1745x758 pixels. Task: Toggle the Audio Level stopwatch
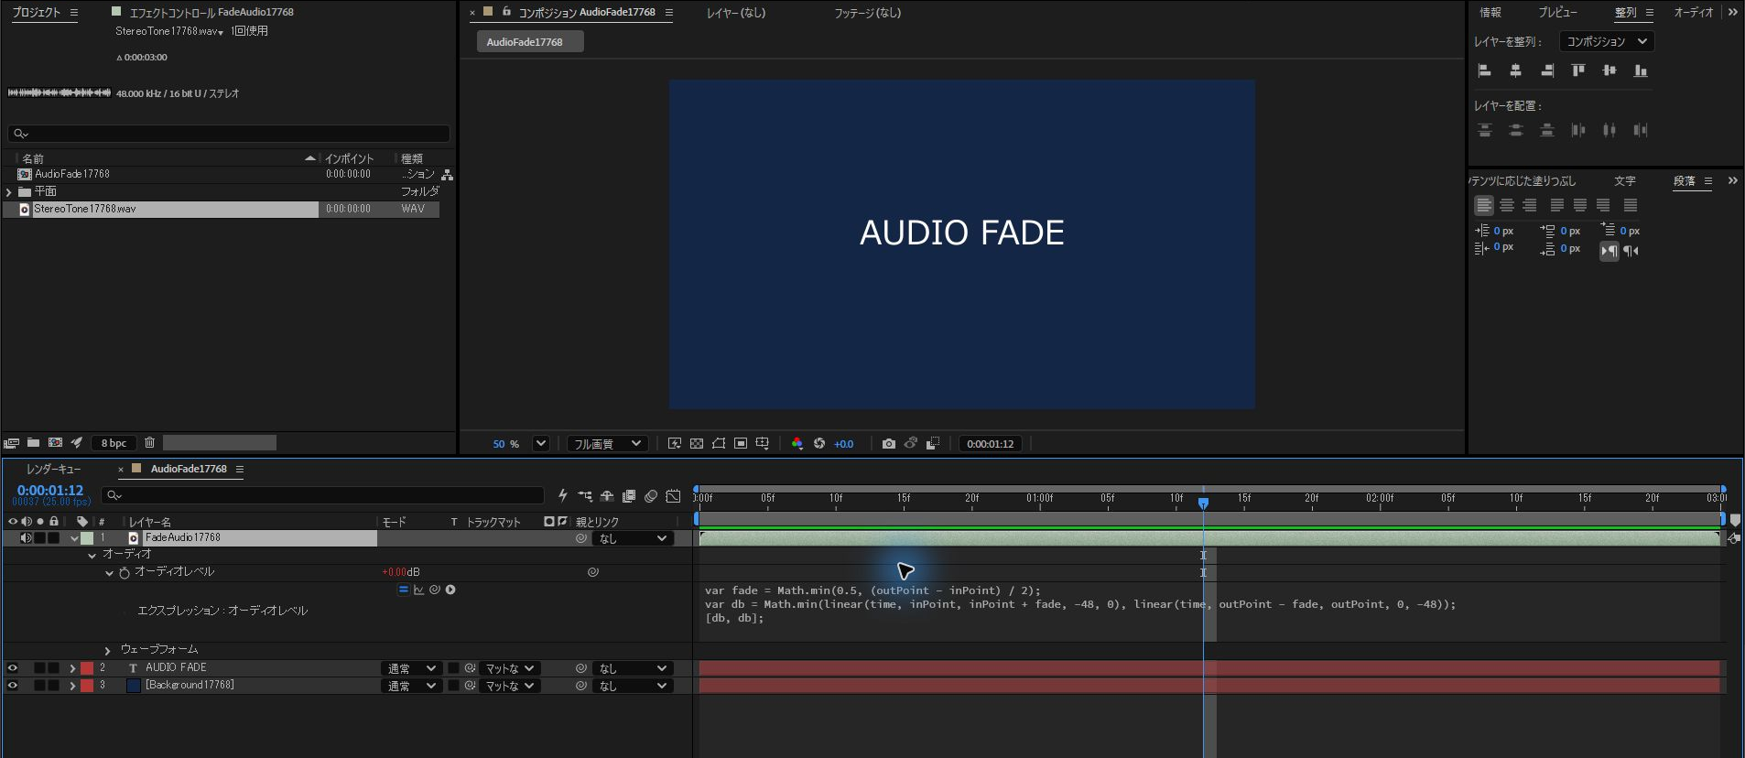[x=125, y=572]
